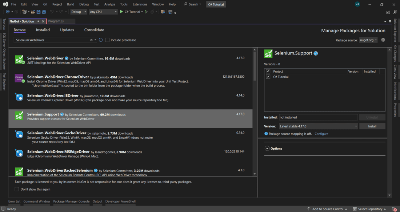Viewport: 400px width, 212px height.
Task: Open search box history dropdown arrow
Action: tap(95, 40)
